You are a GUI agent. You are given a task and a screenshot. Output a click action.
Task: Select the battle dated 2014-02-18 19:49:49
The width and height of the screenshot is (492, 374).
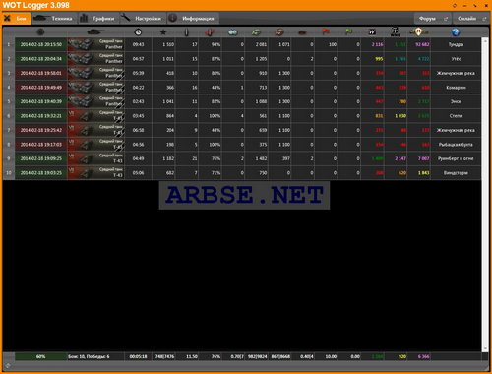[x=41, y=88]
